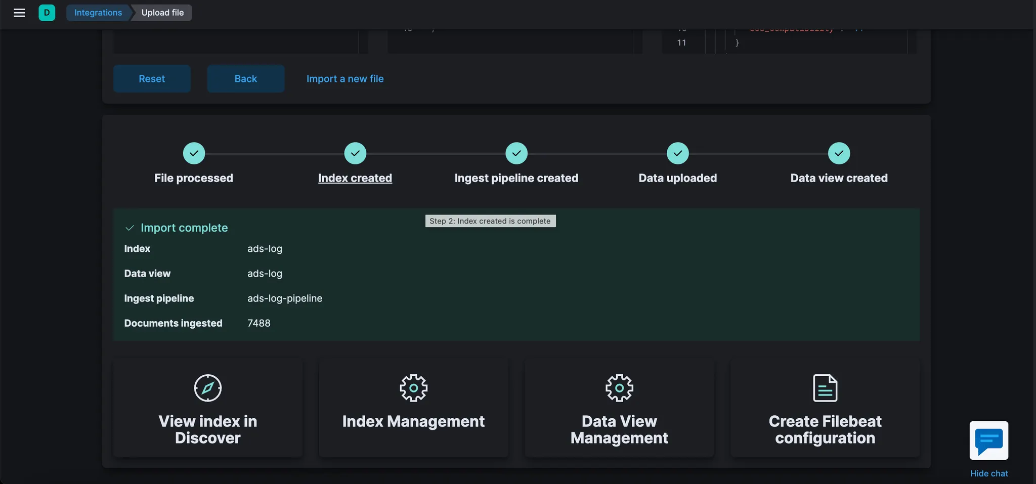Viewport: 1036px width, 484px height.
Task: Click Import a new file link
Action: pyautogui.click(x=345, y=79)
